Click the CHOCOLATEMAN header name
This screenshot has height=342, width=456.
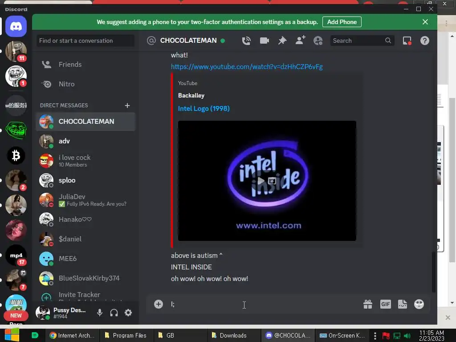click(188, 41)
